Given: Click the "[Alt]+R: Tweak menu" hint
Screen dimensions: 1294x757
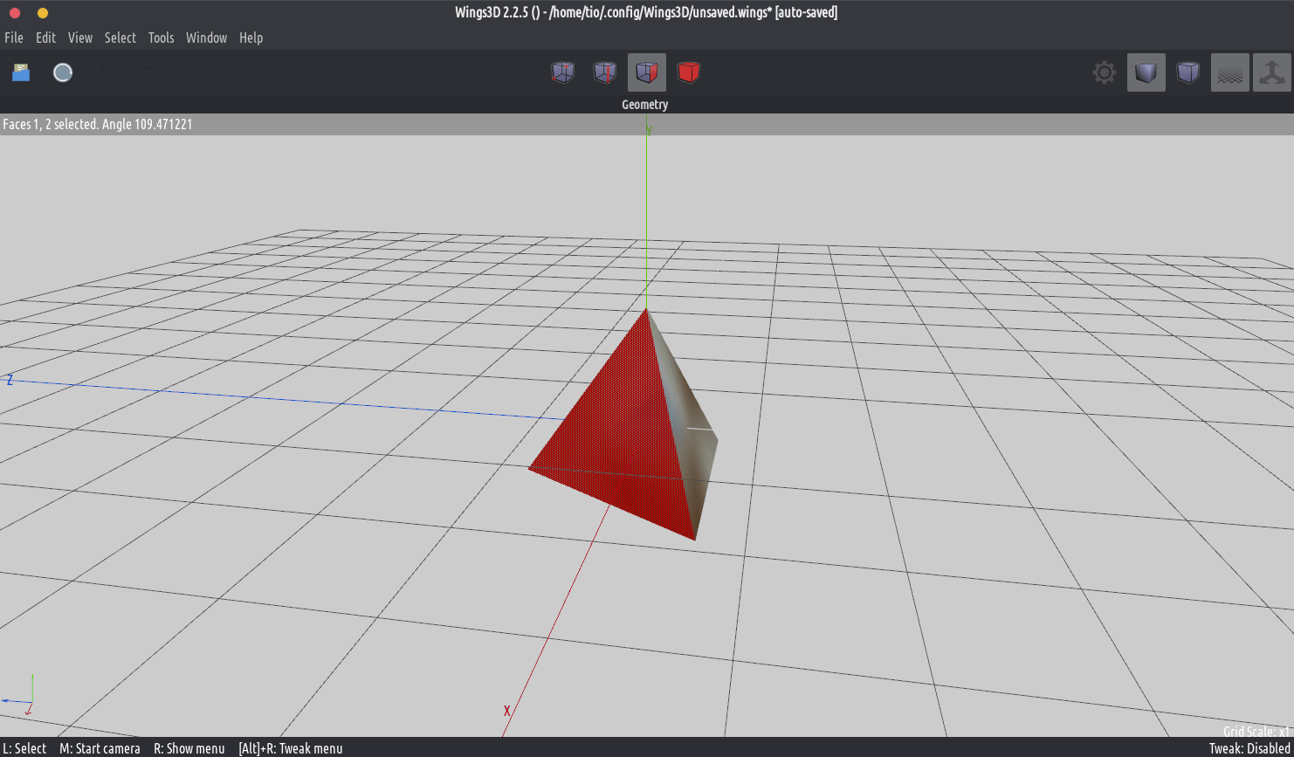Looking at the screenshot, I should [291, 748].
